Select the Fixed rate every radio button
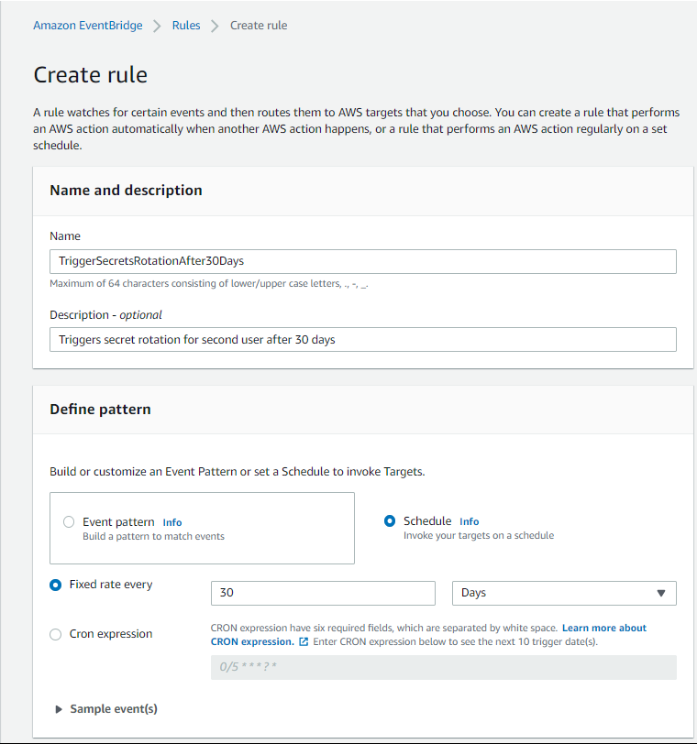 (56, 585)
